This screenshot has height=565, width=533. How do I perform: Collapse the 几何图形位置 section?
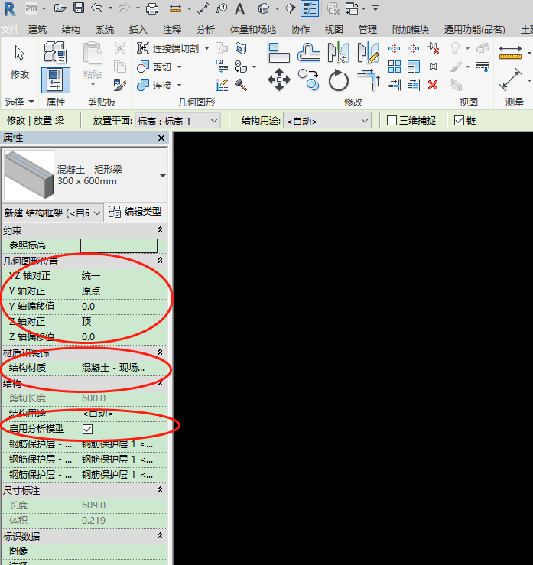point(160,260)
